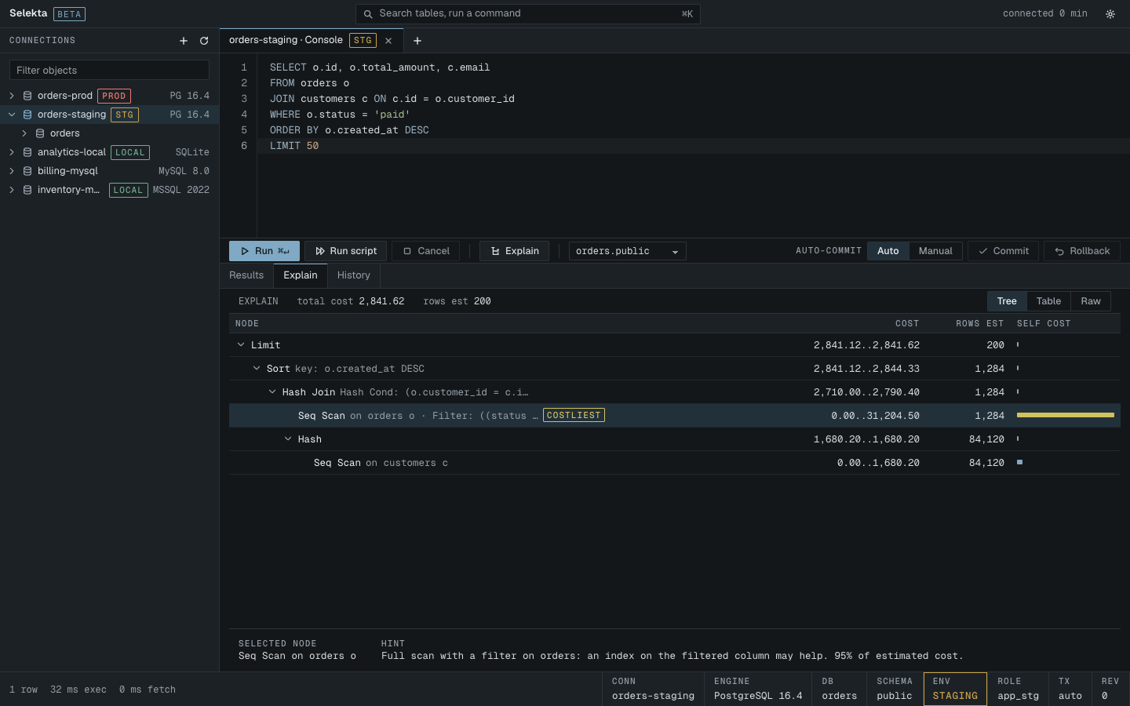Set auto-commit mode to Manual
This screenshot has height=706, width=1130.
(x=935, y=251)
